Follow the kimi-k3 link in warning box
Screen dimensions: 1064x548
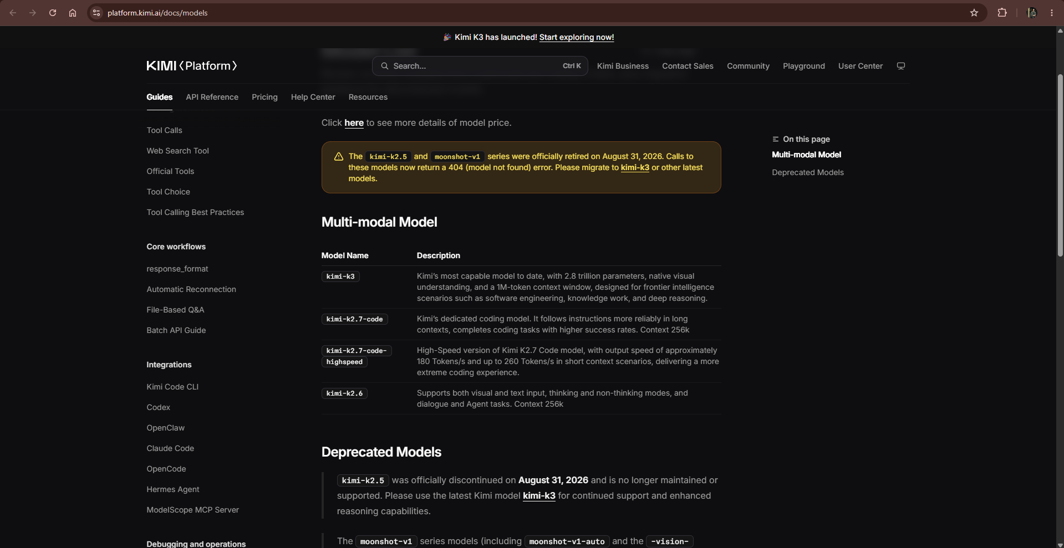tap(635, 167)
